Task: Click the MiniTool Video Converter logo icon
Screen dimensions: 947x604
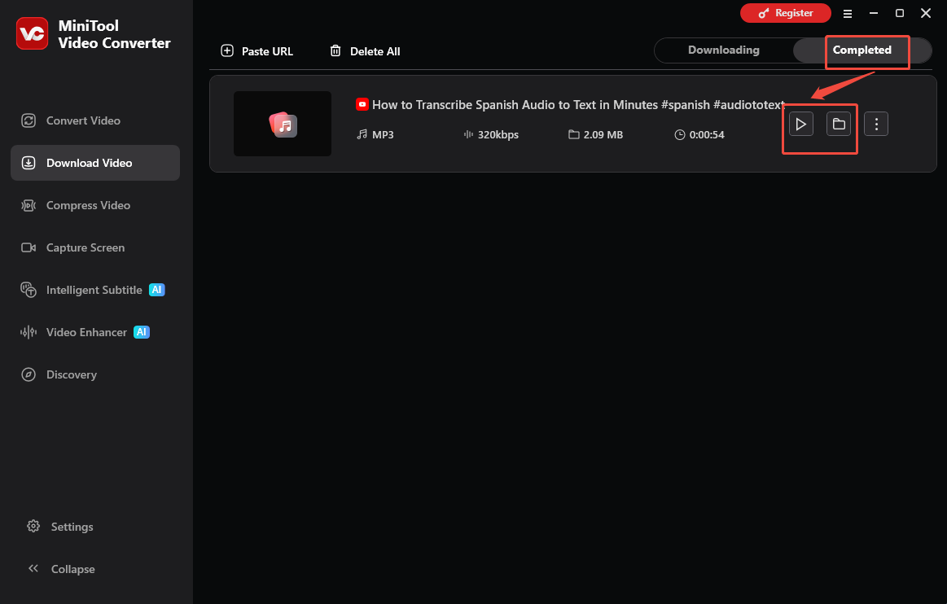Action: [x=32, y=34]
